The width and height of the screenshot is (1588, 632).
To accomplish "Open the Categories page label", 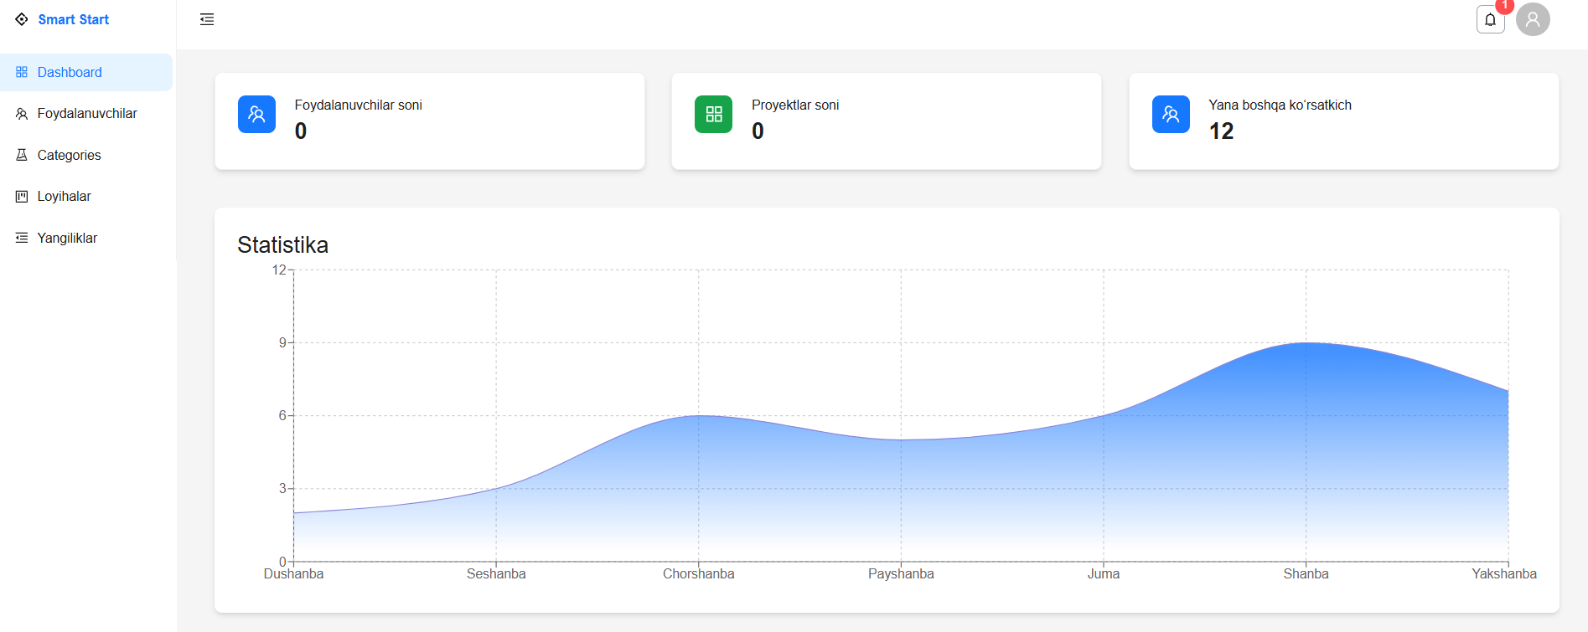I will pyautogui.click(x=69, y=155).
